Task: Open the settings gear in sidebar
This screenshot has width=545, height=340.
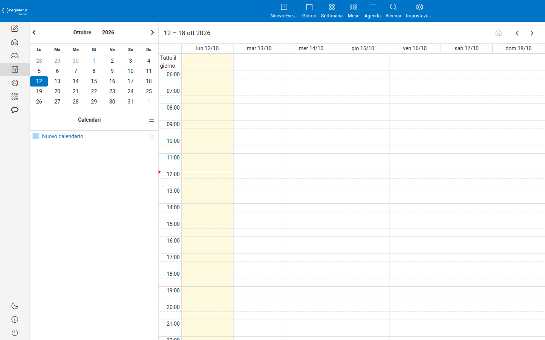Action: (x=15, y=83)
